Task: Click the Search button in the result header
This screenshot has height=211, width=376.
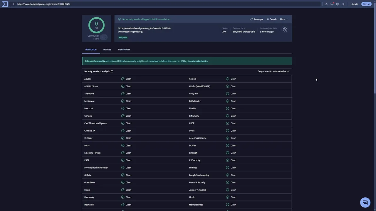Action: [272, 19]
